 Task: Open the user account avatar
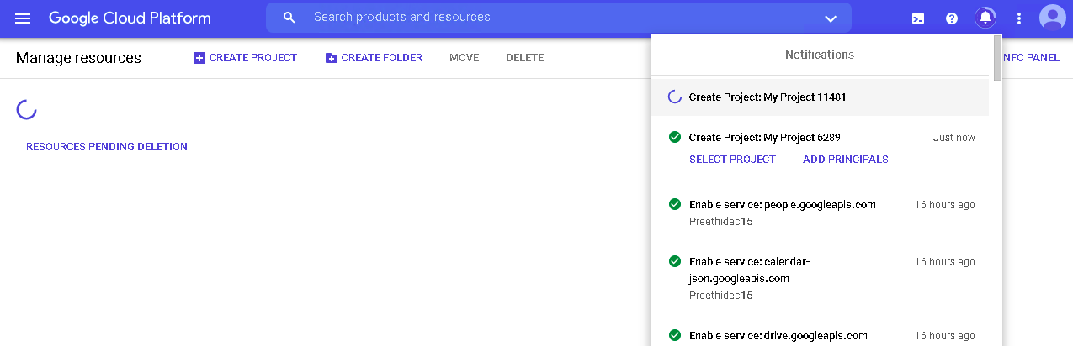tap(1052, 18)
